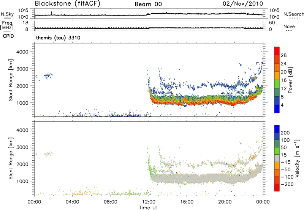Click the '1000' tick on the velocity panel
This screenshot has height=210, width=304.
(x=22, y=181)
